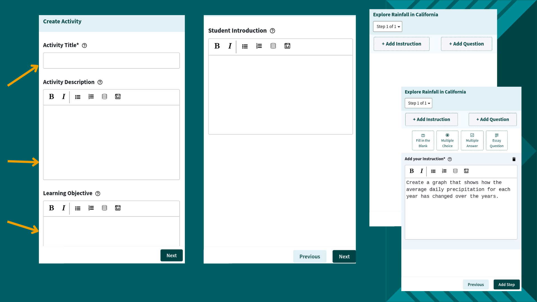Viewport: 537px width, 302px height.
Task: Insert bulleted list in instruction editor
Action: (433, 171)
